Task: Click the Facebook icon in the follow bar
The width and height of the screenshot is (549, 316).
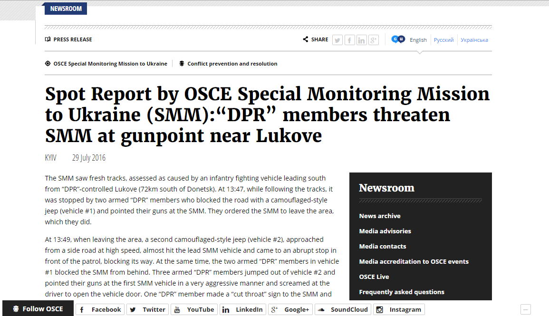Action: tap(82, 310)
